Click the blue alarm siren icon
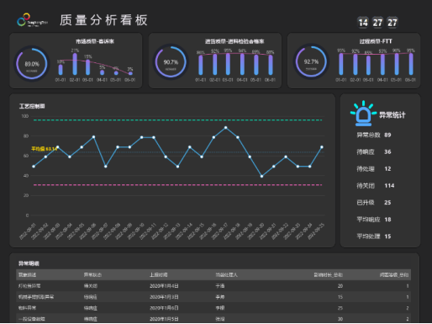This screenshot has height=324, width=432. pos(363,114)
